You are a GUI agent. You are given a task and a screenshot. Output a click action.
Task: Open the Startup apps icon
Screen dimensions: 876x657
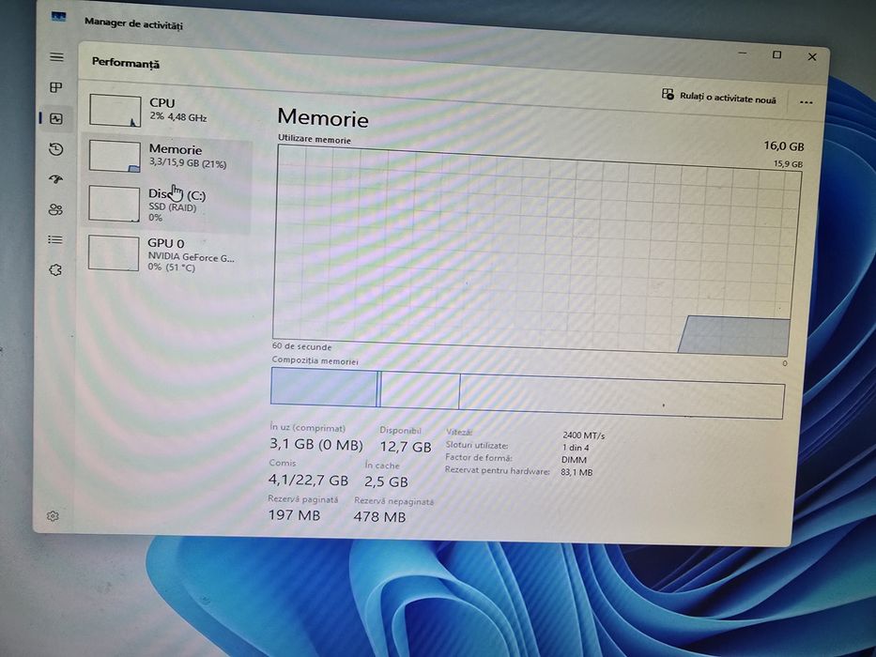(x=56, y=179)
